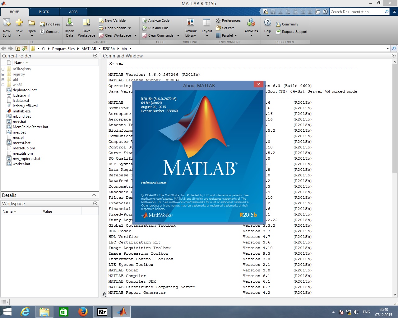Click MATLAB in path breadcrumb

tap(89, 49)
